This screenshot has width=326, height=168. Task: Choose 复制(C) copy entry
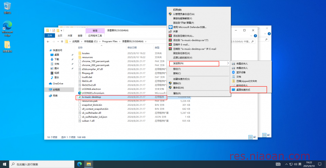tap(177, 73)
